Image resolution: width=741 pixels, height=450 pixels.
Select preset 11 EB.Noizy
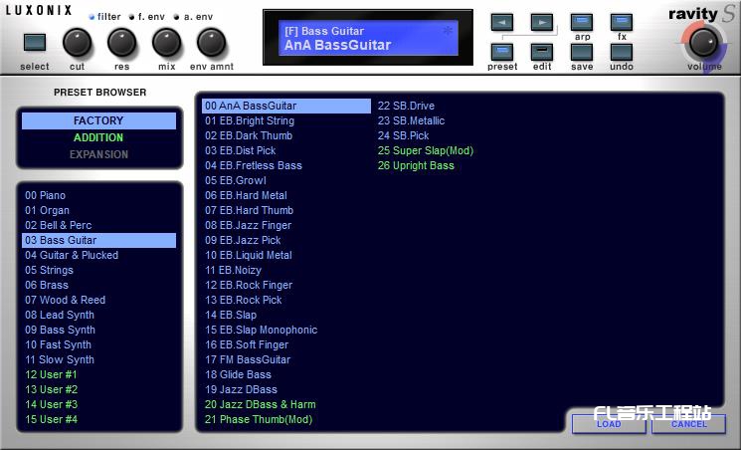[286, 270]
